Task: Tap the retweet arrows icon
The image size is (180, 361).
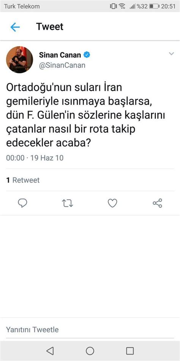Action: 68,203
